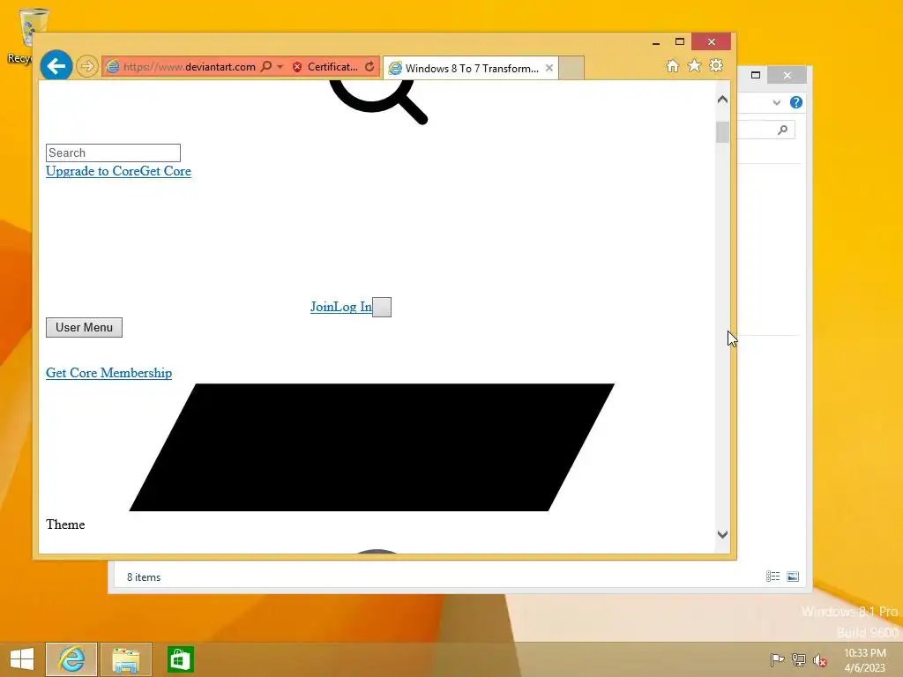The width and height of the screenshot is (903, 677).
Task: Click the deviantart.com address bar URL
Action: 190,67
